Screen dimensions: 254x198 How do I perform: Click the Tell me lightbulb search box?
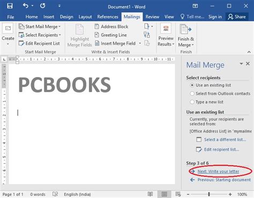coord(192,17)
